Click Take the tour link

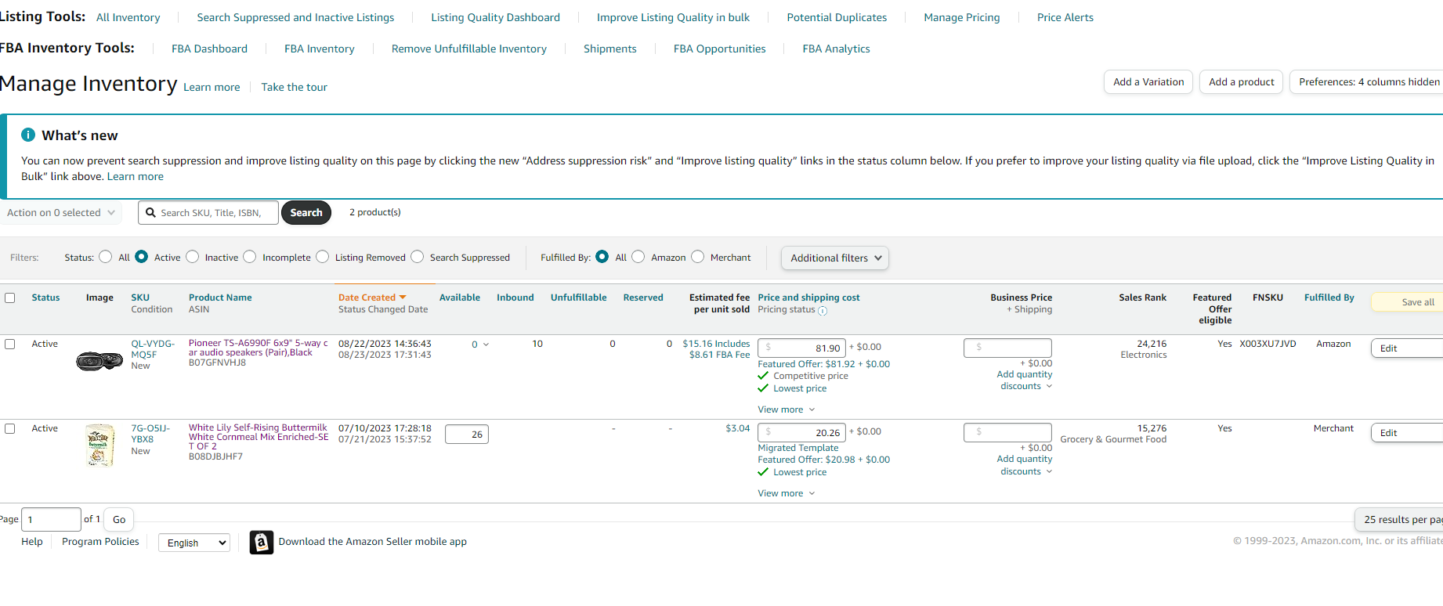(295, 87)
